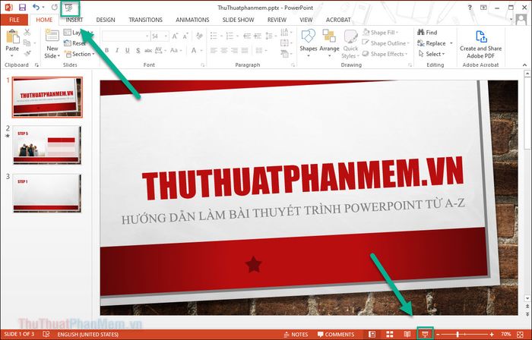Image resolution: width=532 pixels, height=340 pixels.
Task: Open Change Case Aa dropdown
Action: [176, 50]
